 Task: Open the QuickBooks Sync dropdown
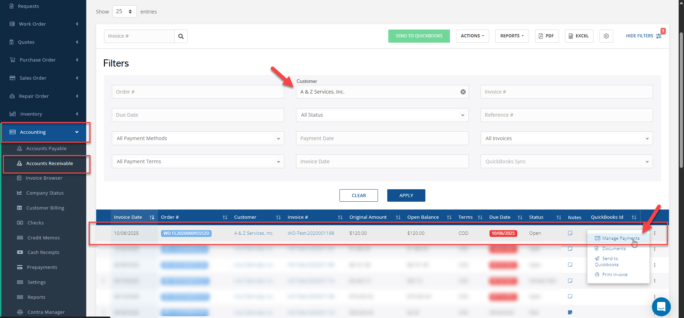[x=566, y=161]
